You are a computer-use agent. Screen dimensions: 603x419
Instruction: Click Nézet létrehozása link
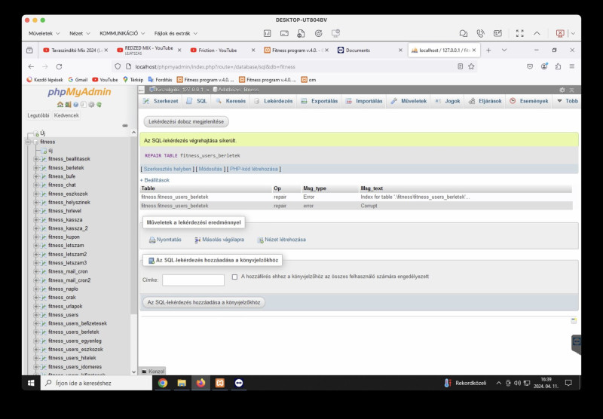point(281,240)
